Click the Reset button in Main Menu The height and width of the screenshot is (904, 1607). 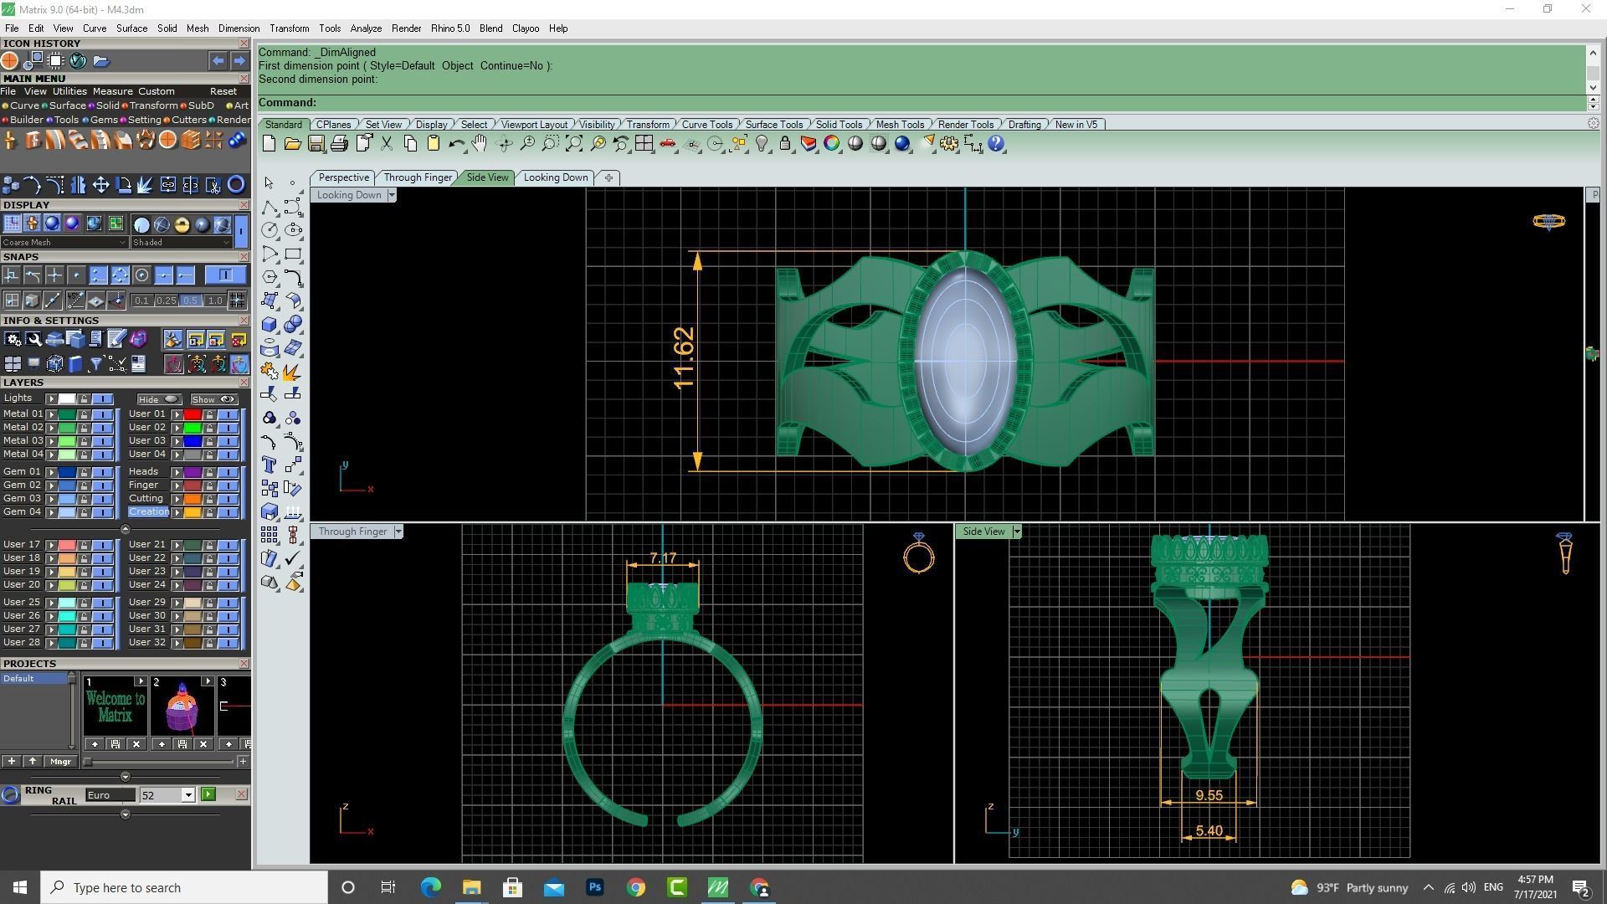[x=223, y=91]
